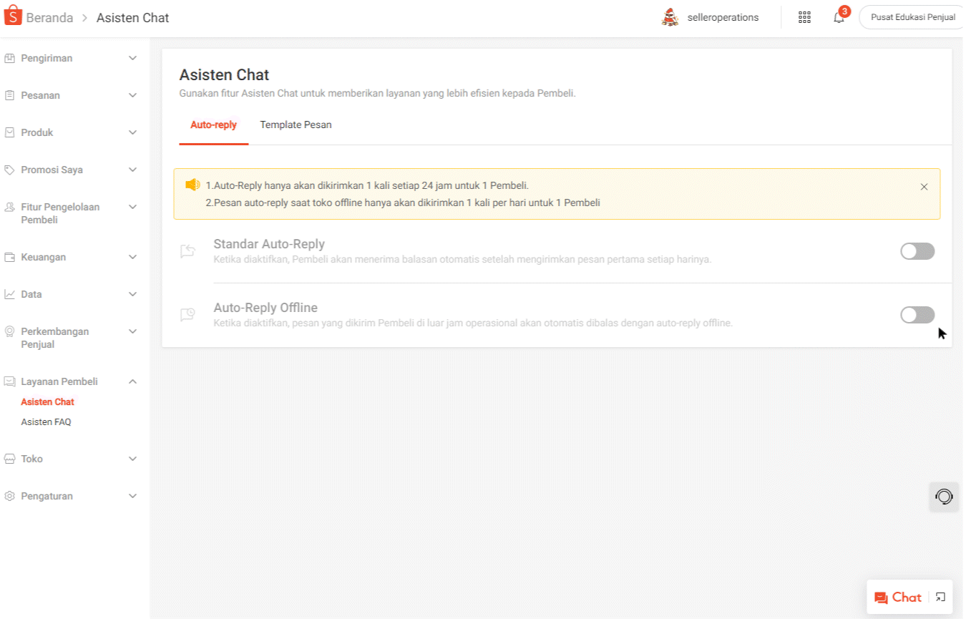This screenshot has height=619, width=966.
Task: Click the Standar Auto-Reply icon
Action: pos(188,251)
